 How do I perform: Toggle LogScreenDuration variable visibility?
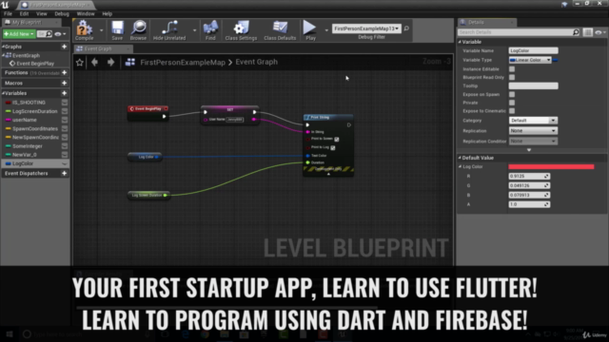(65, 111)
